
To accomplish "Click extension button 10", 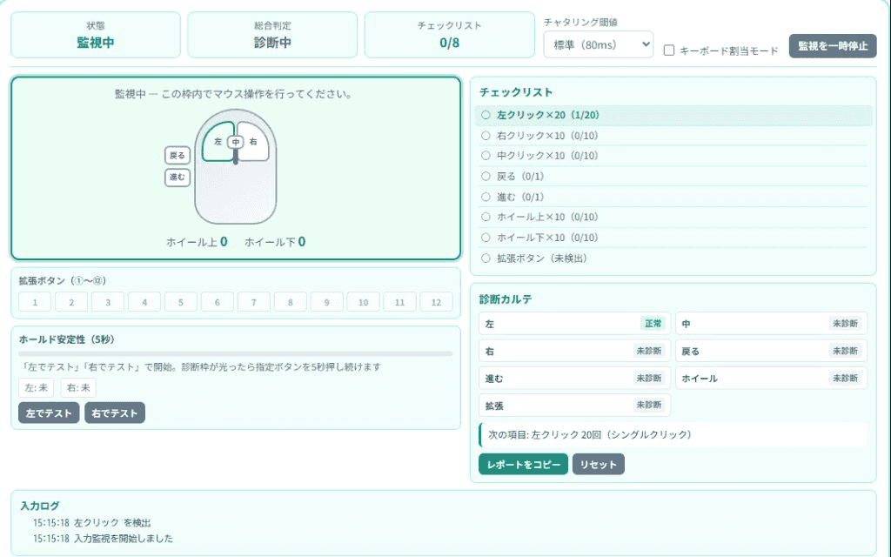I will pos(363,302).
